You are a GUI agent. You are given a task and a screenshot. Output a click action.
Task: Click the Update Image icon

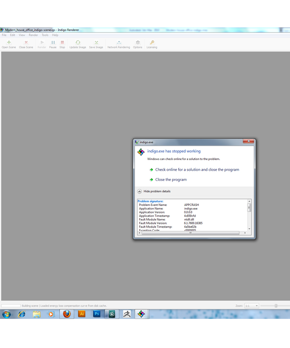tap(77, 43)
